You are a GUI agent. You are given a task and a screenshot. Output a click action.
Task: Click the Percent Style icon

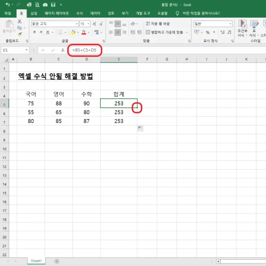pyautogui.click(x=208, y=32)
